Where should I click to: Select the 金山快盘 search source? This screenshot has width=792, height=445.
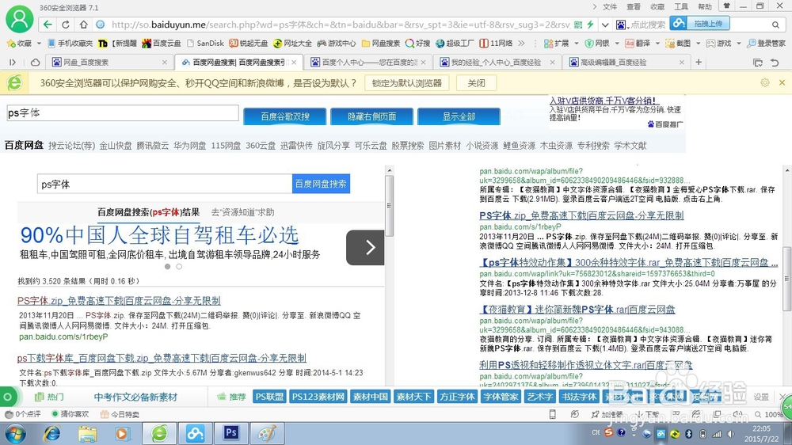pyautogui.click(x=115, y=146)
